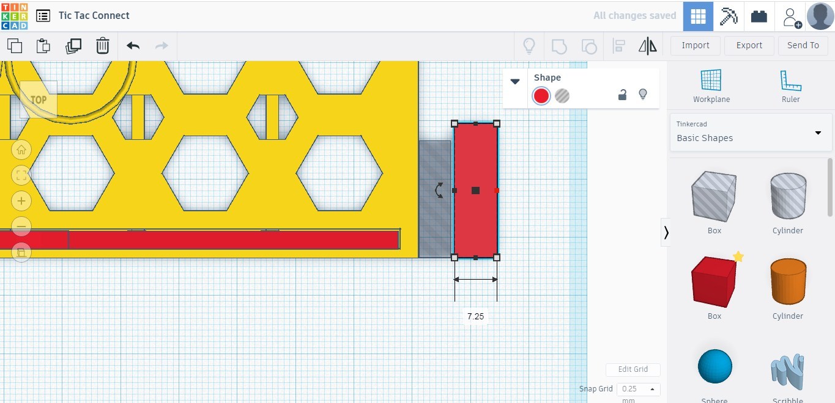
Task: Invite a collaborator
Action: [x=792, y=18]
